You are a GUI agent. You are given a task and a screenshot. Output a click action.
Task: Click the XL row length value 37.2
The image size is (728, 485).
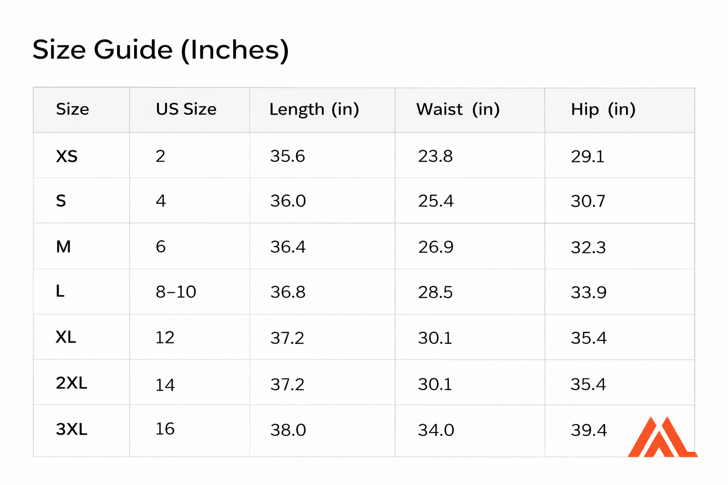point(287,338)
